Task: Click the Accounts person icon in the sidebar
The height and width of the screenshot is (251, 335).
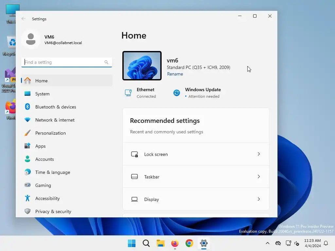Action: pyautogui.click(x=27, y=159)
